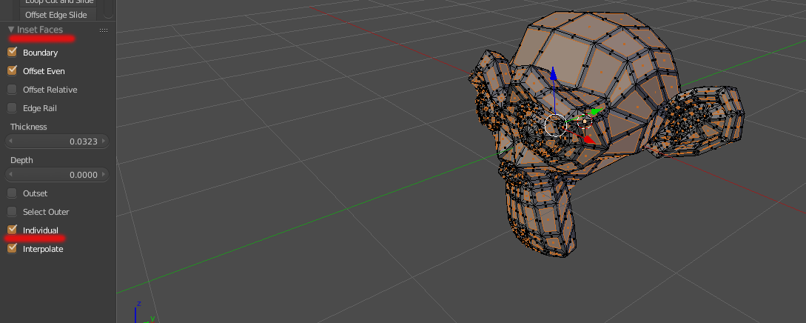Increase Depth with the right arrow

coord(104,174)
